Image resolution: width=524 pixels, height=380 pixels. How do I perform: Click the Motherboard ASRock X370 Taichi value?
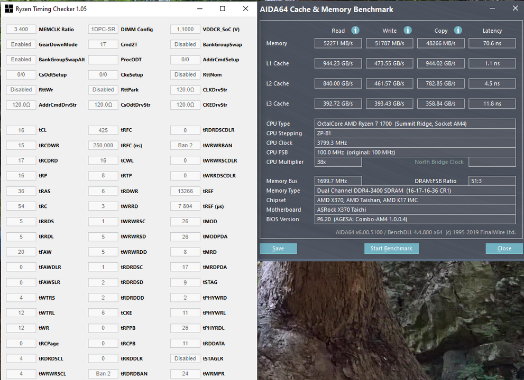click(415, 210)
